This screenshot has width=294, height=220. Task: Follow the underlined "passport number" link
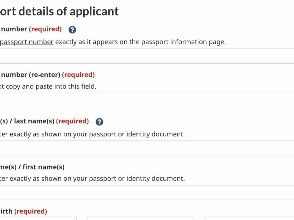click(27, 42)
